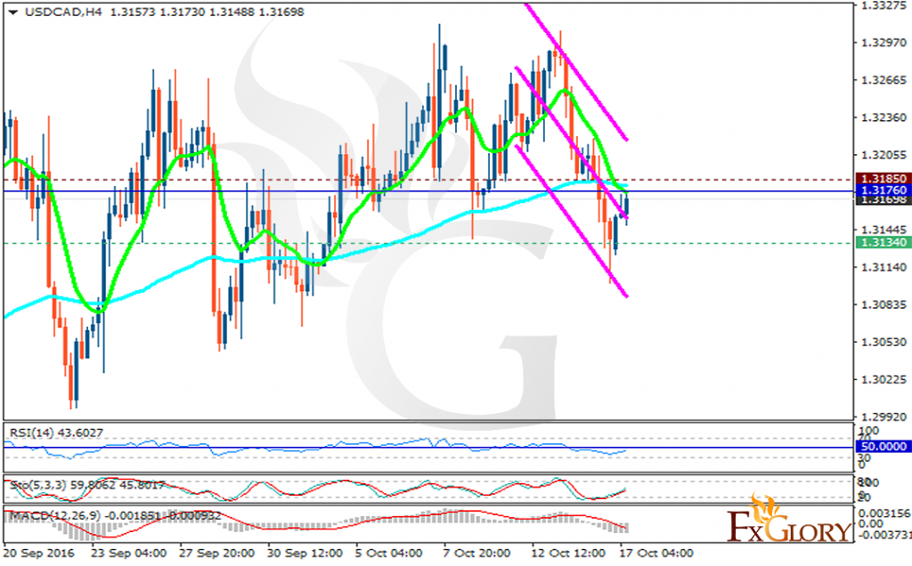This screenshot has height=566, width=912.
Task: Select the blue 1.31760 price label
Action: 883,190
